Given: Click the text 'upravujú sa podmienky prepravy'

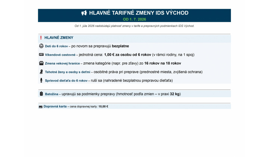Looking at the screenshot, I should tap(88, 94).
